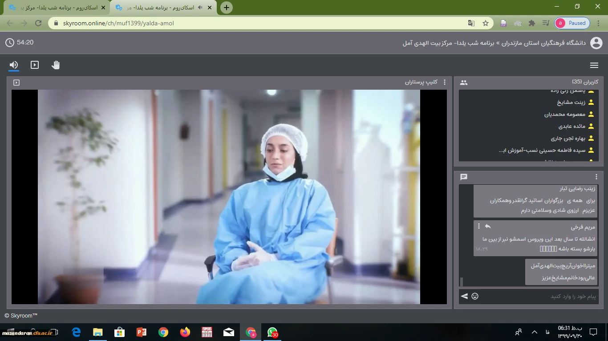Open chat panel three-dot options menu
608x341 pixels.
point(596,177)
